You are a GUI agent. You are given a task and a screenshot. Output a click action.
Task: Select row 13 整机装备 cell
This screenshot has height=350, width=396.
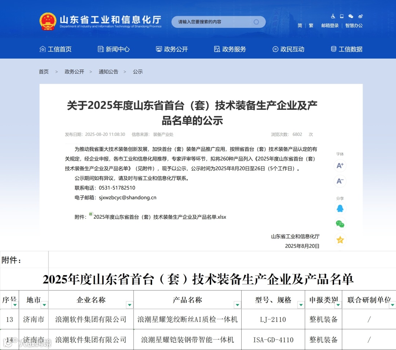(323, 320)
